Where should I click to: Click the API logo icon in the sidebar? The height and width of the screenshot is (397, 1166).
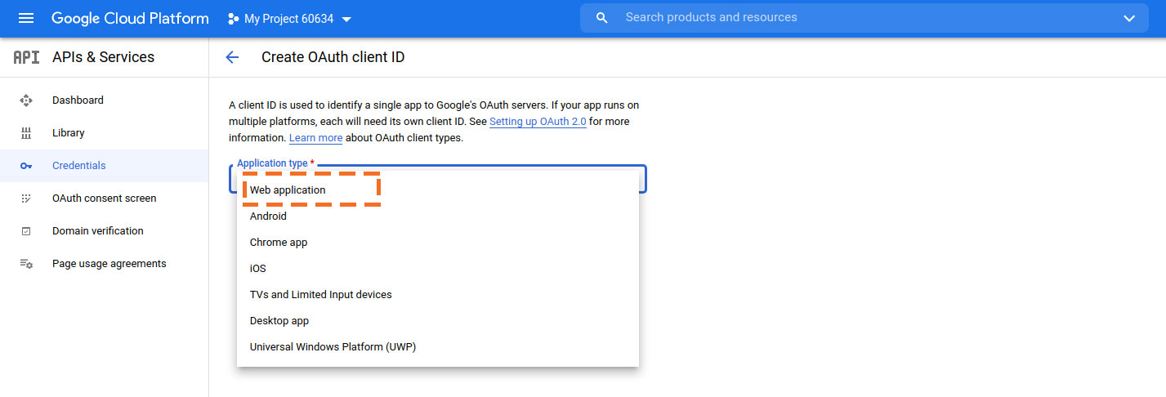pos(26,57)
